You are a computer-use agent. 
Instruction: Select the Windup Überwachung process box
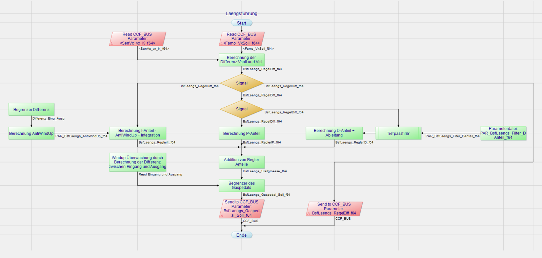138,162
